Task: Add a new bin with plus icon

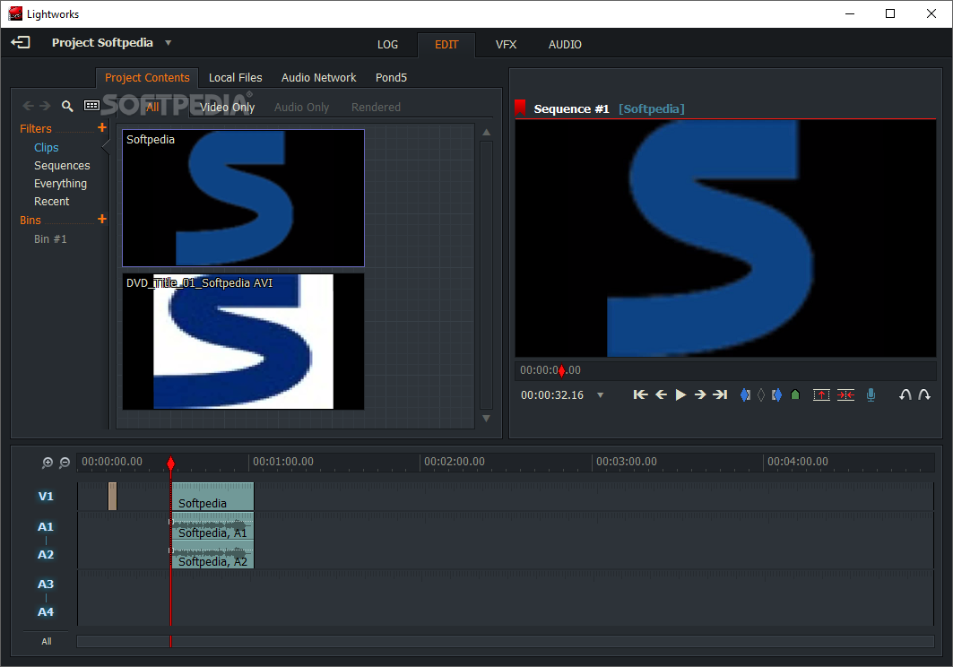Action: [x=102, y=219]
